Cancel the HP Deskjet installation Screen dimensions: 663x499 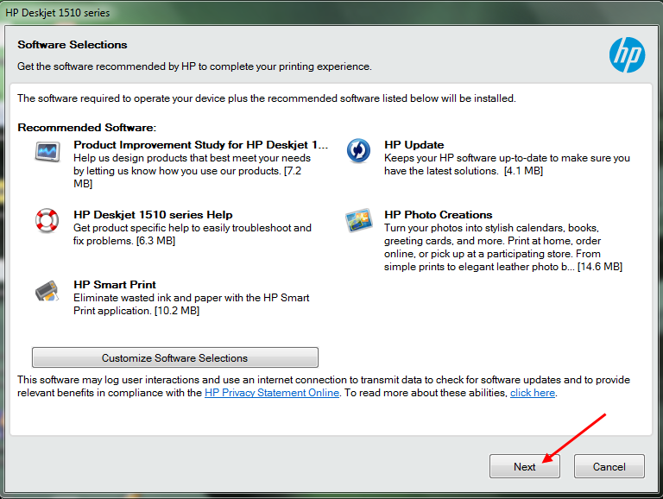609,466
